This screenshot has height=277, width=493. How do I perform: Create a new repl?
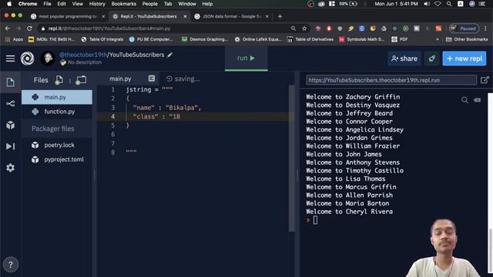pos(464,58)
